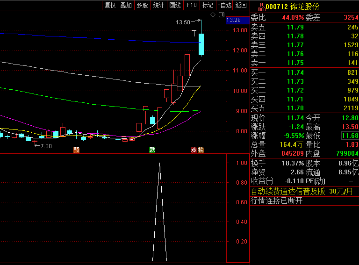Click the 买五 price 11.70
Image resolution: width=359 pixels, height=265 pixels.
tap(295, 108)
